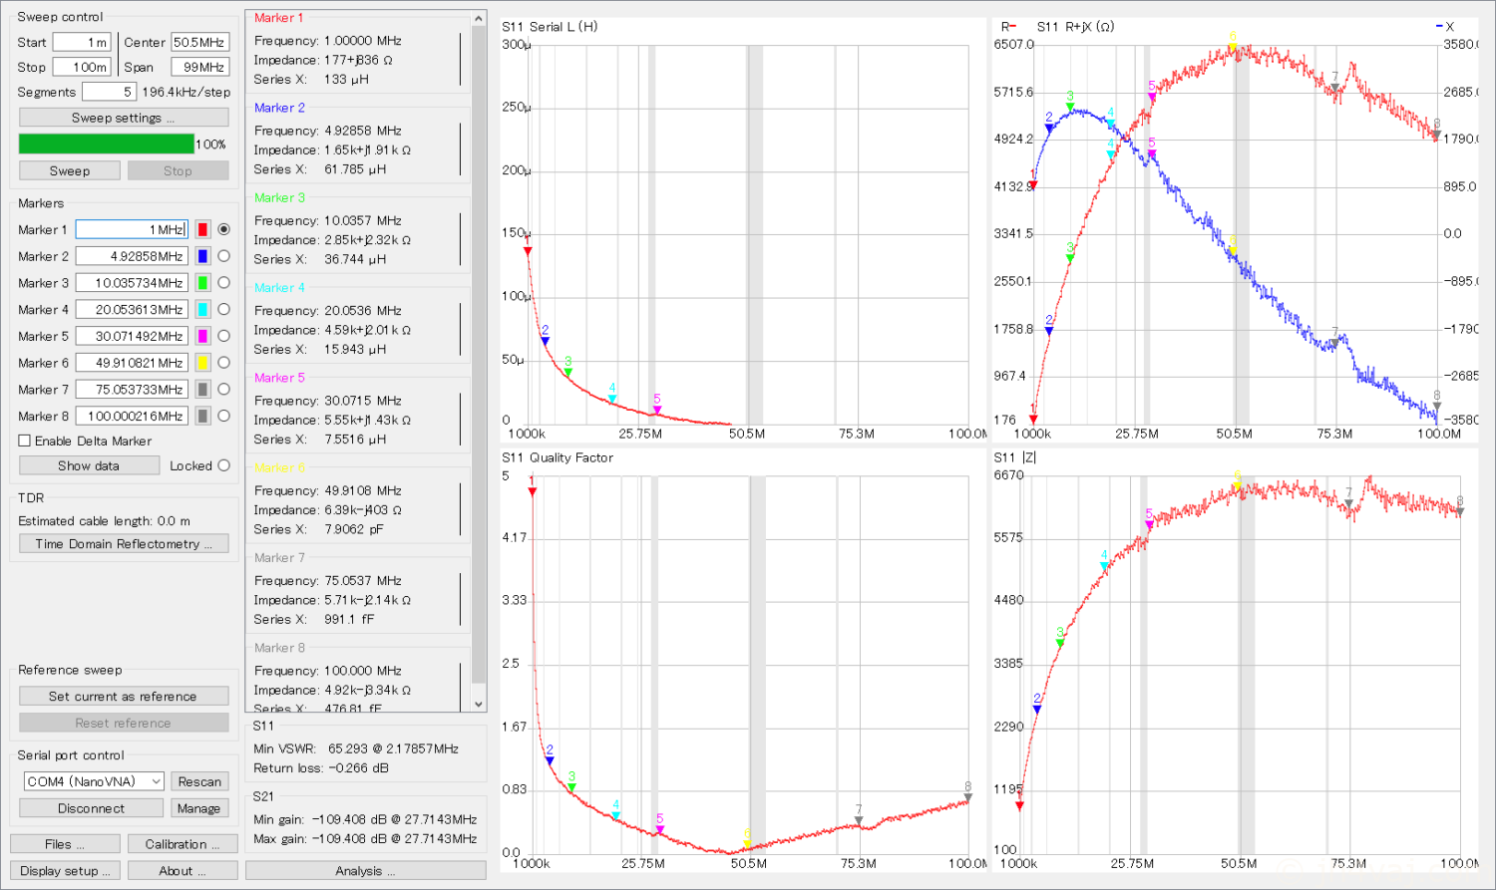
Task: Click the Segments input field
Action: coord(108,92)
